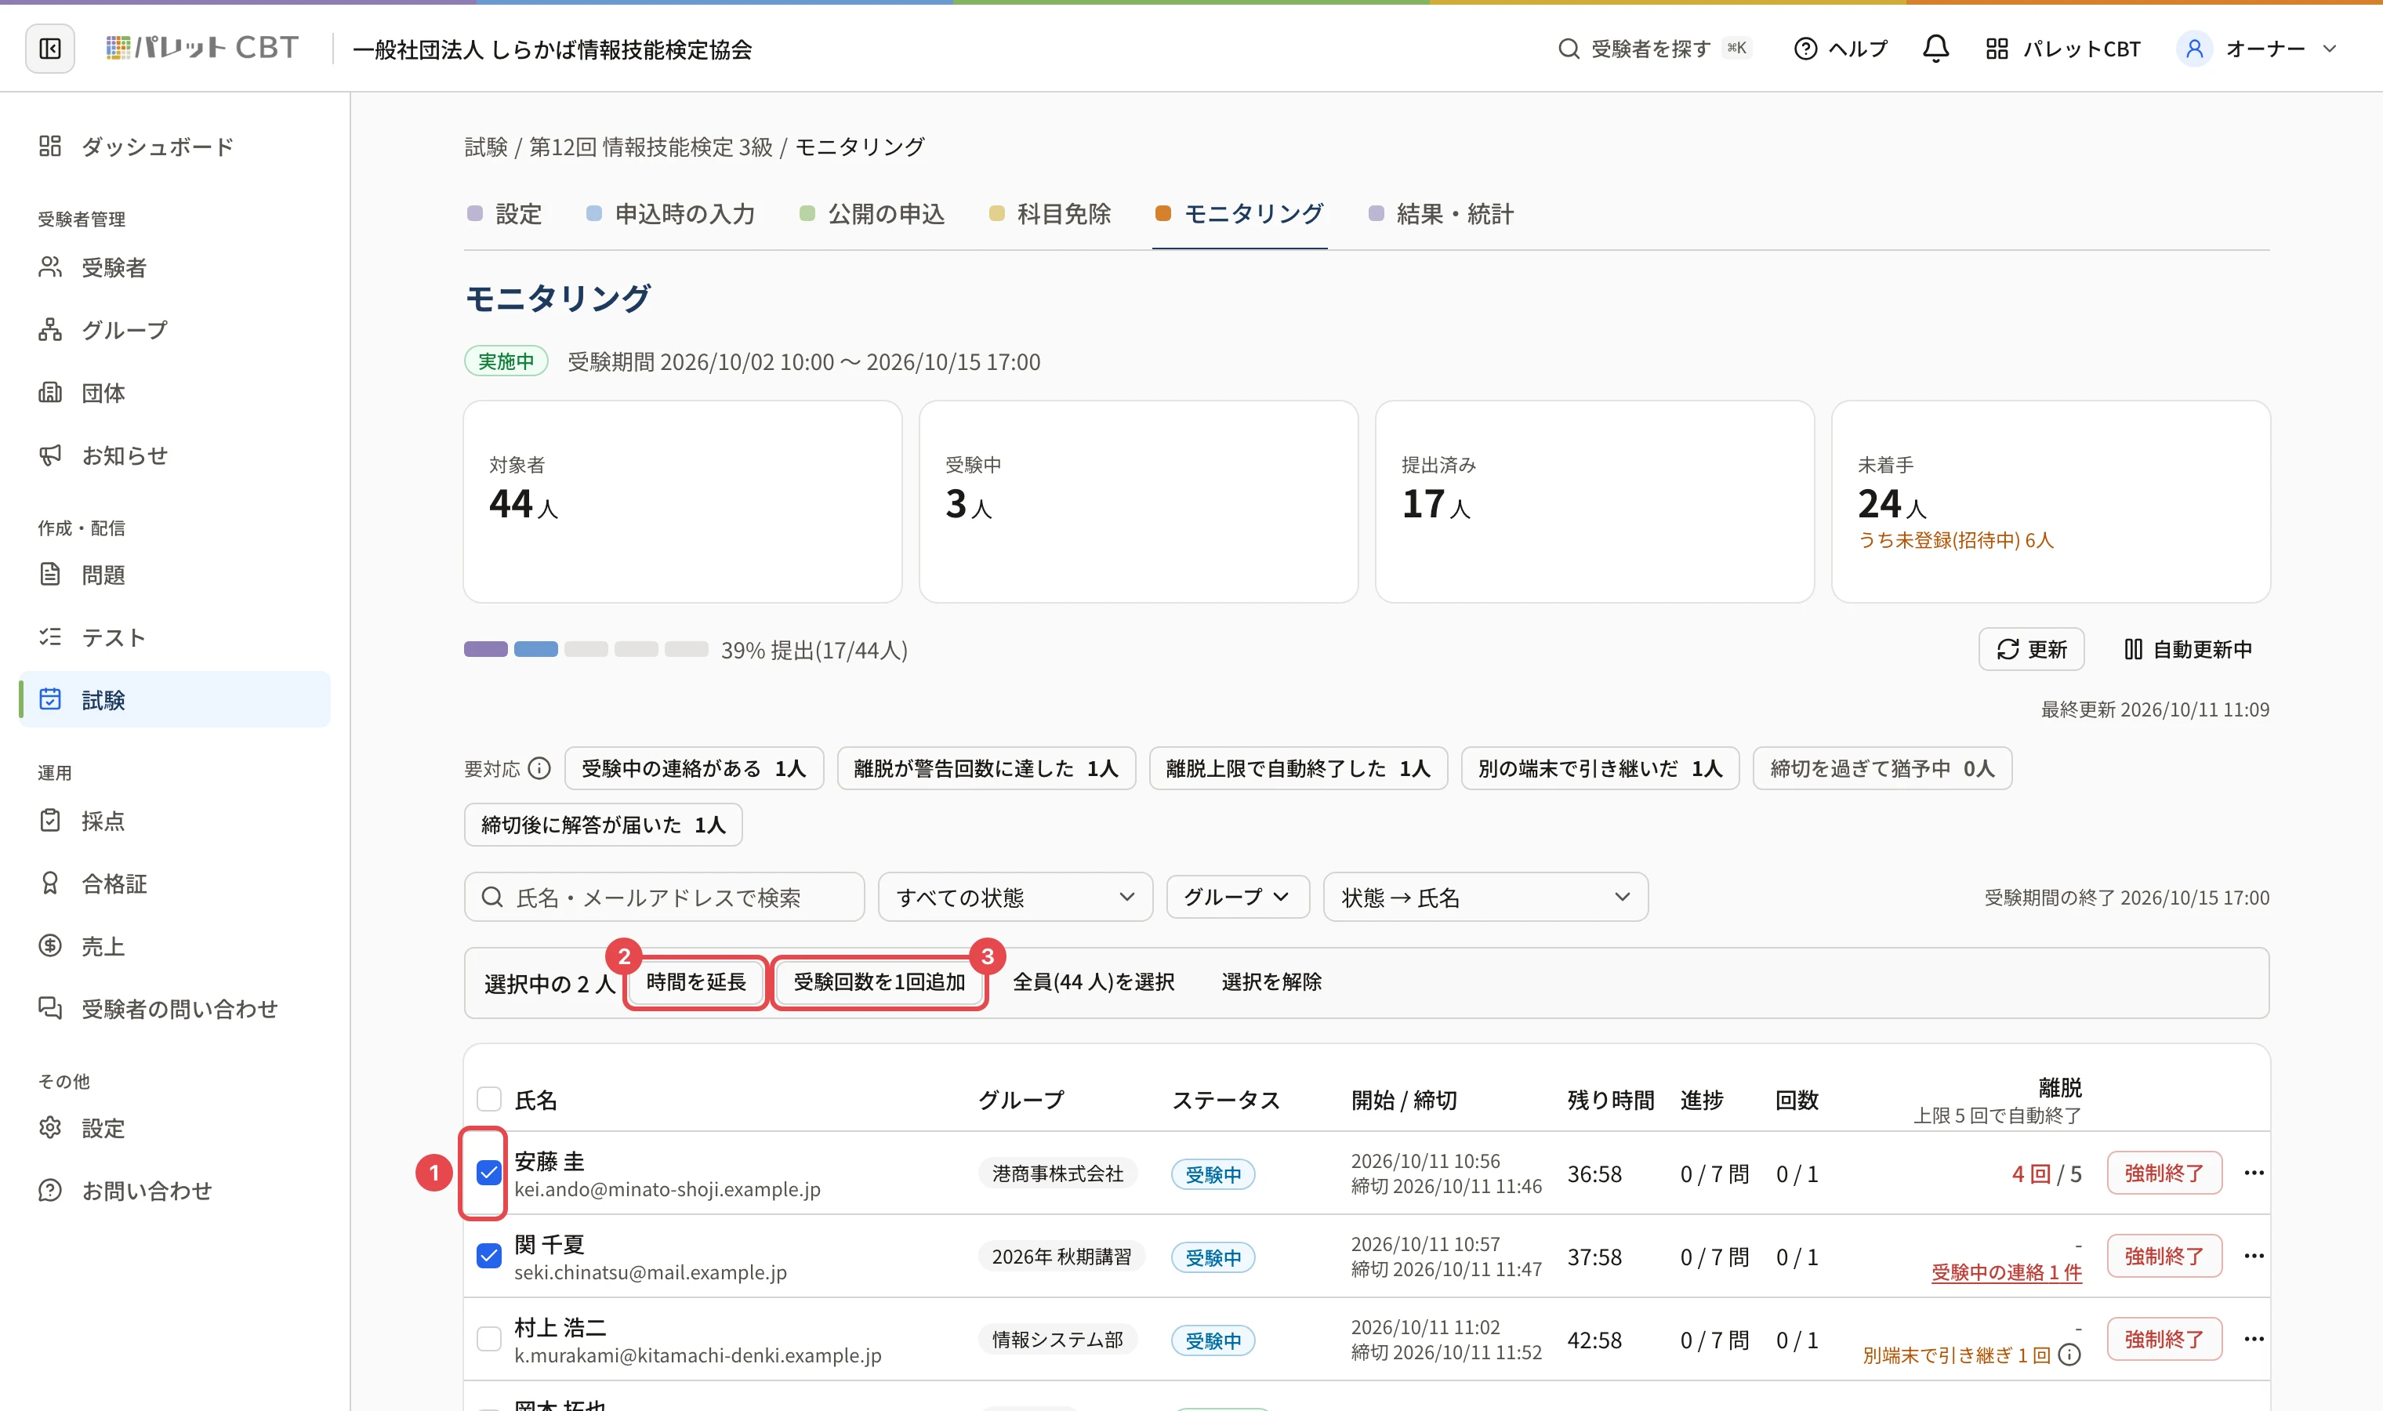The image size is (2383, 1411).
Task: Open テスト in the sidebar
Action: [175, 637]
